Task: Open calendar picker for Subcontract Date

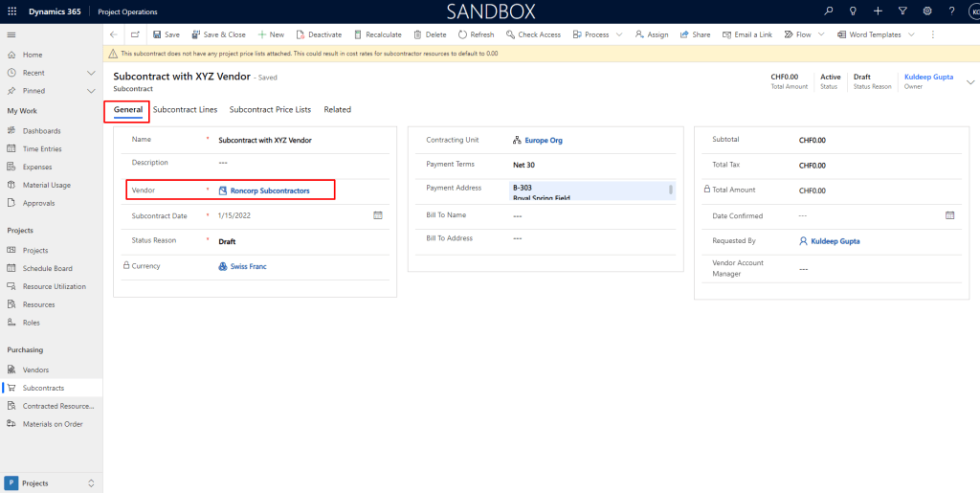Action: (x=377, y=215)
